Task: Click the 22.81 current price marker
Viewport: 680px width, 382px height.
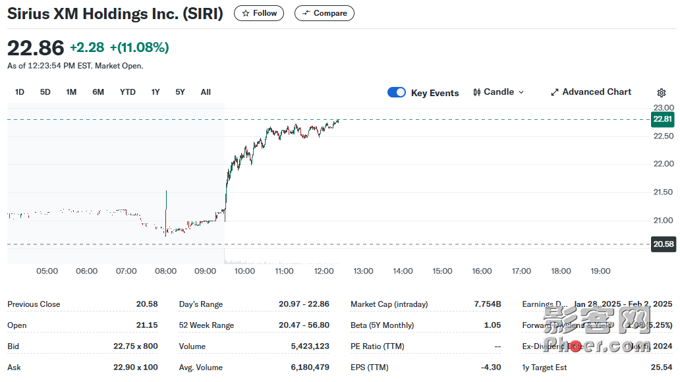Action: 663,119
